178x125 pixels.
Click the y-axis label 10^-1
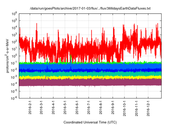[14, 63]
